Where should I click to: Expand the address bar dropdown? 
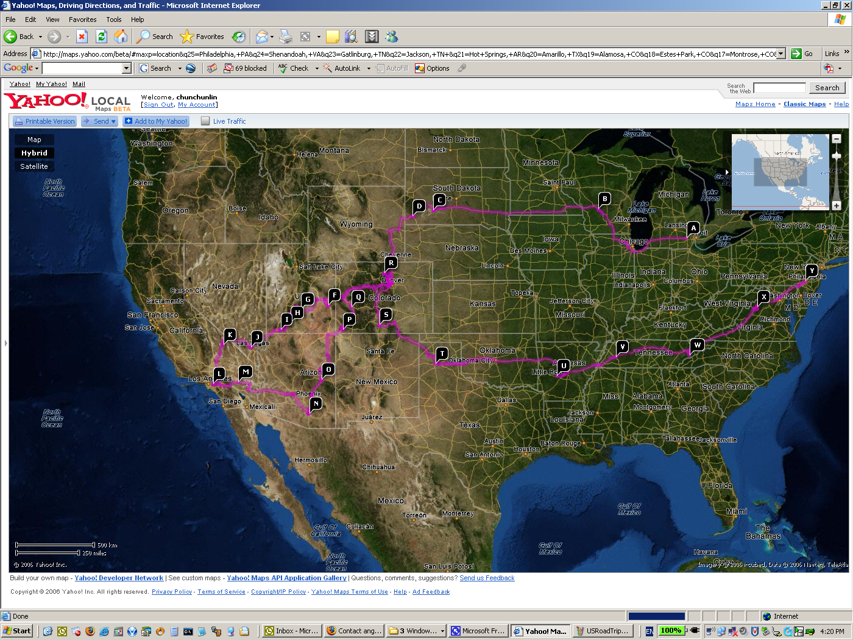pos(780,54)
